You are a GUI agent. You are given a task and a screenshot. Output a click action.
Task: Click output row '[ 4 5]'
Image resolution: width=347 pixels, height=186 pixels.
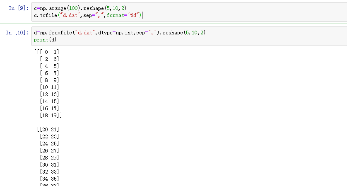tap(49, 66)
